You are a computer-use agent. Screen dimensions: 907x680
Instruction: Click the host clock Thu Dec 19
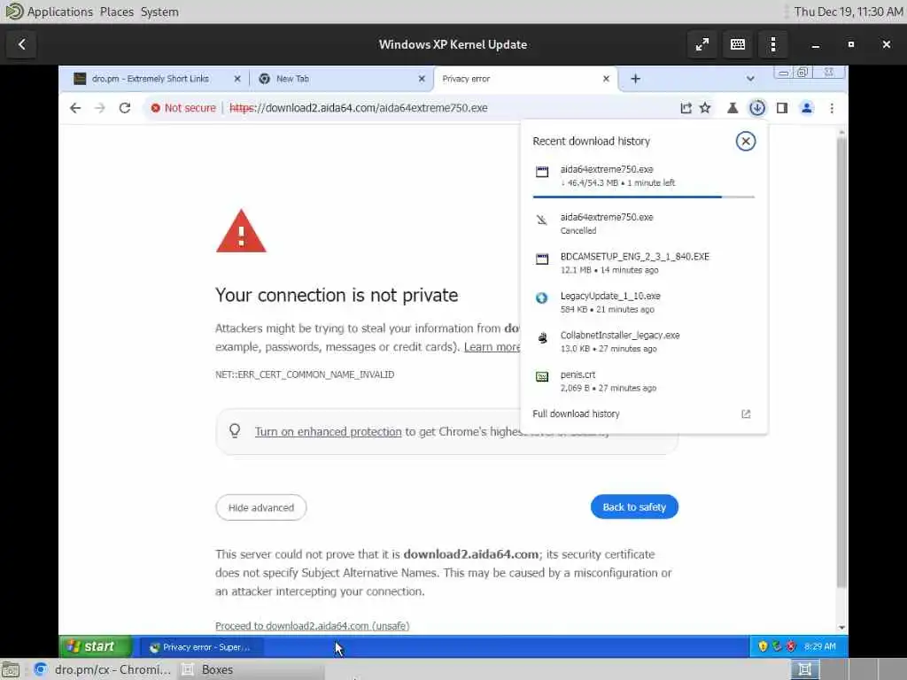click(848, 12)
